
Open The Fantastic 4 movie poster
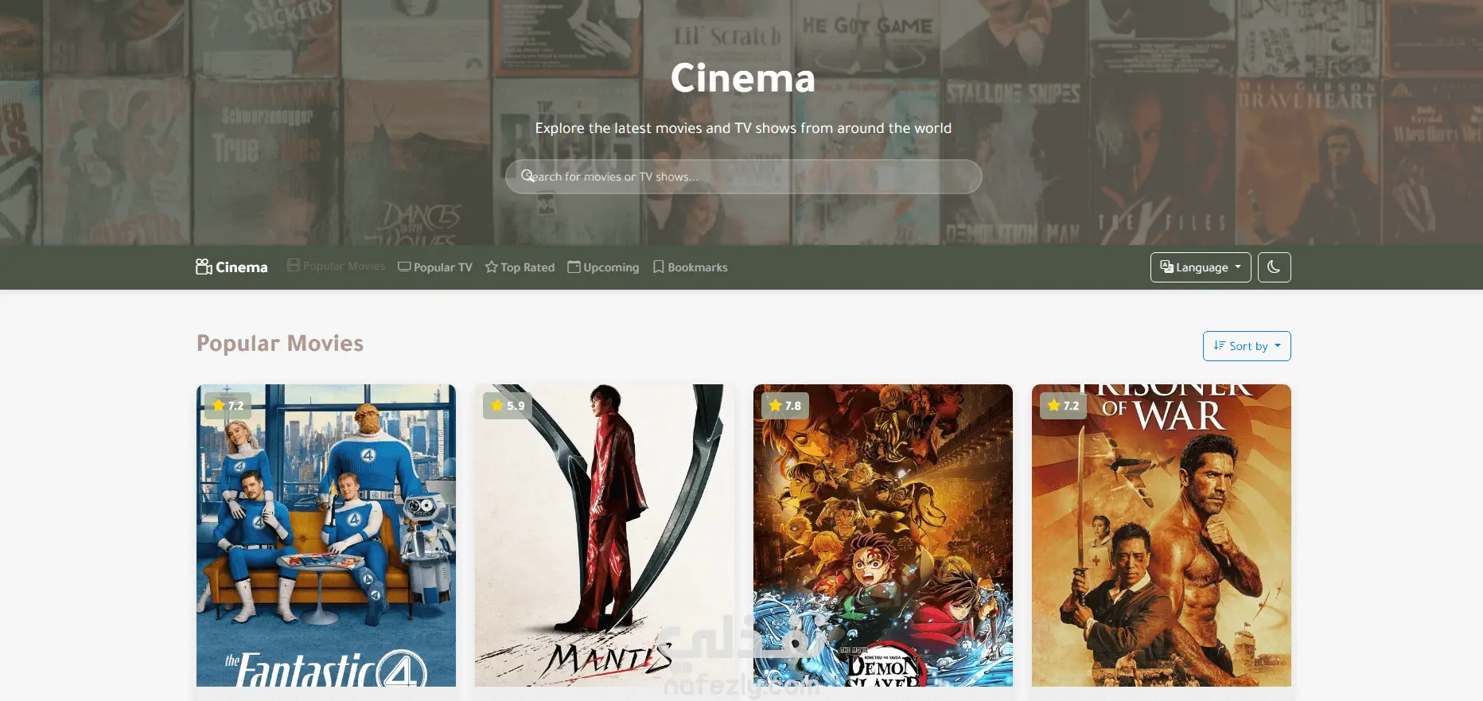coord(326,535)
